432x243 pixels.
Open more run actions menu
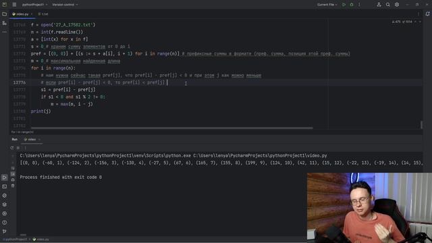coord(359,5)
